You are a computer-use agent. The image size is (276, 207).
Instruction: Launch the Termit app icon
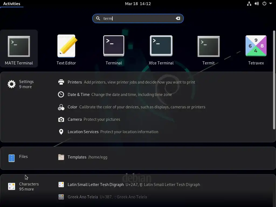[209, 46]
